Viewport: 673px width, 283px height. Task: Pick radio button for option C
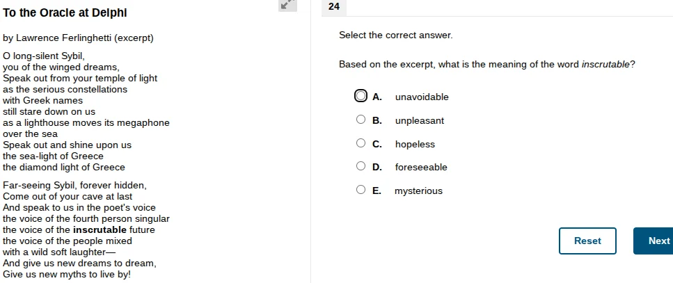(361, 143)
